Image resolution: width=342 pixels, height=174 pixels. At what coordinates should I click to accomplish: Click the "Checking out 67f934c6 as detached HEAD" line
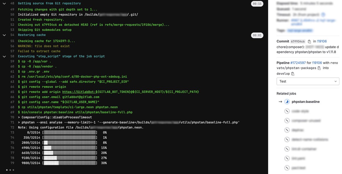tap(93, 25)
